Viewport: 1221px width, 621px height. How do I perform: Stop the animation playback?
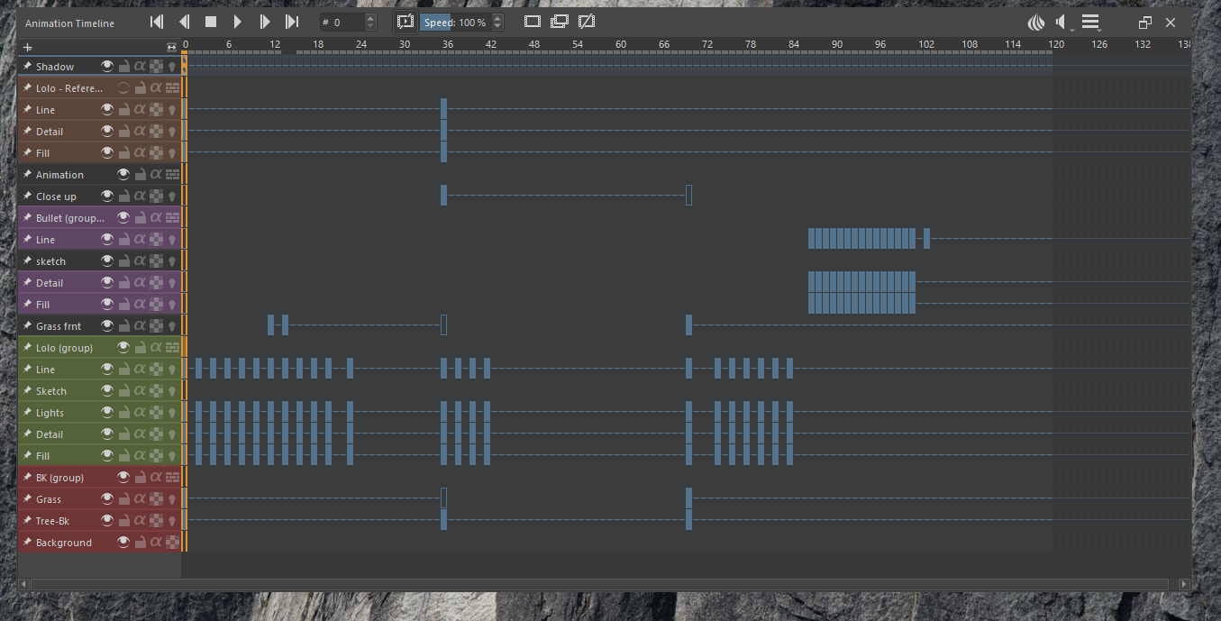click(x=211, y=22)
